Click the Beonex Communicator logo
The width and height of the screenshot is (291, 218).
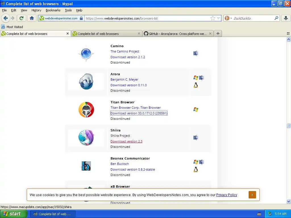[86, 166]
